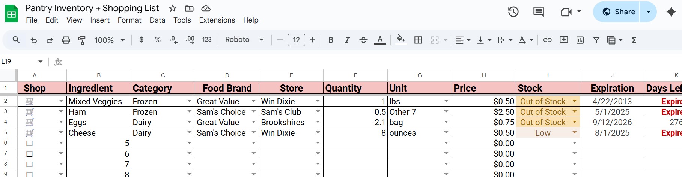Screen dimensions: 682x177
Task: Open the fill color picker
Action: click(400, 40)
